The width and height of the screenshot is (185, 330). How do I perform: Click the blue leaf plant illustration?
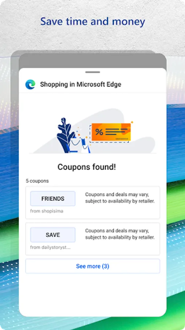[65, 135]
